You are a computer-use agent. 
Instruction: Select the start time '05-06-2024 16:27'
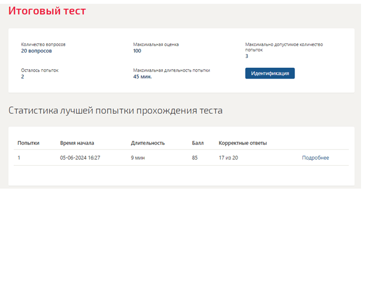[80, 158]
